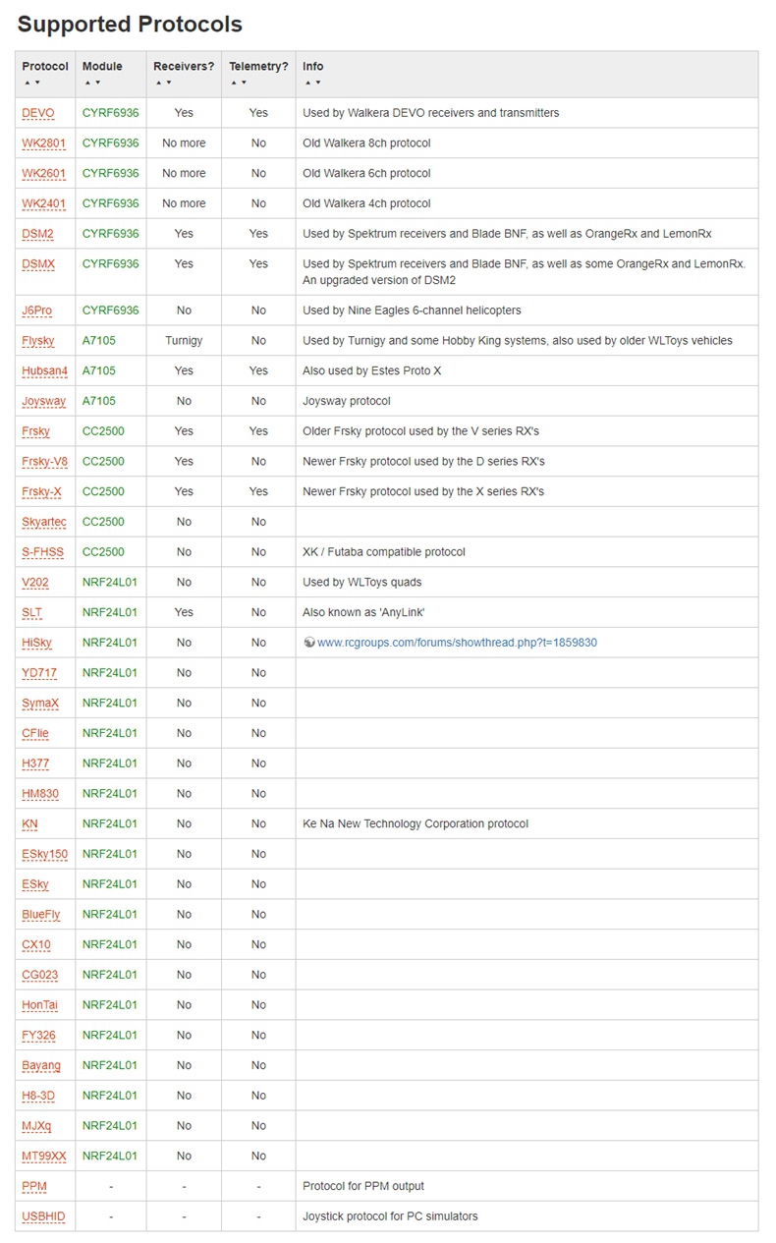Sort Telemetry? column ascending arrow
The height and width of the screenshot is (1243, 776).
233,83
